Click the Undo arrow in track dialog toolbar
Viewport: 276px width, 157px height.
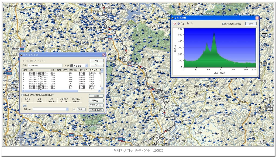pos(39,61)
